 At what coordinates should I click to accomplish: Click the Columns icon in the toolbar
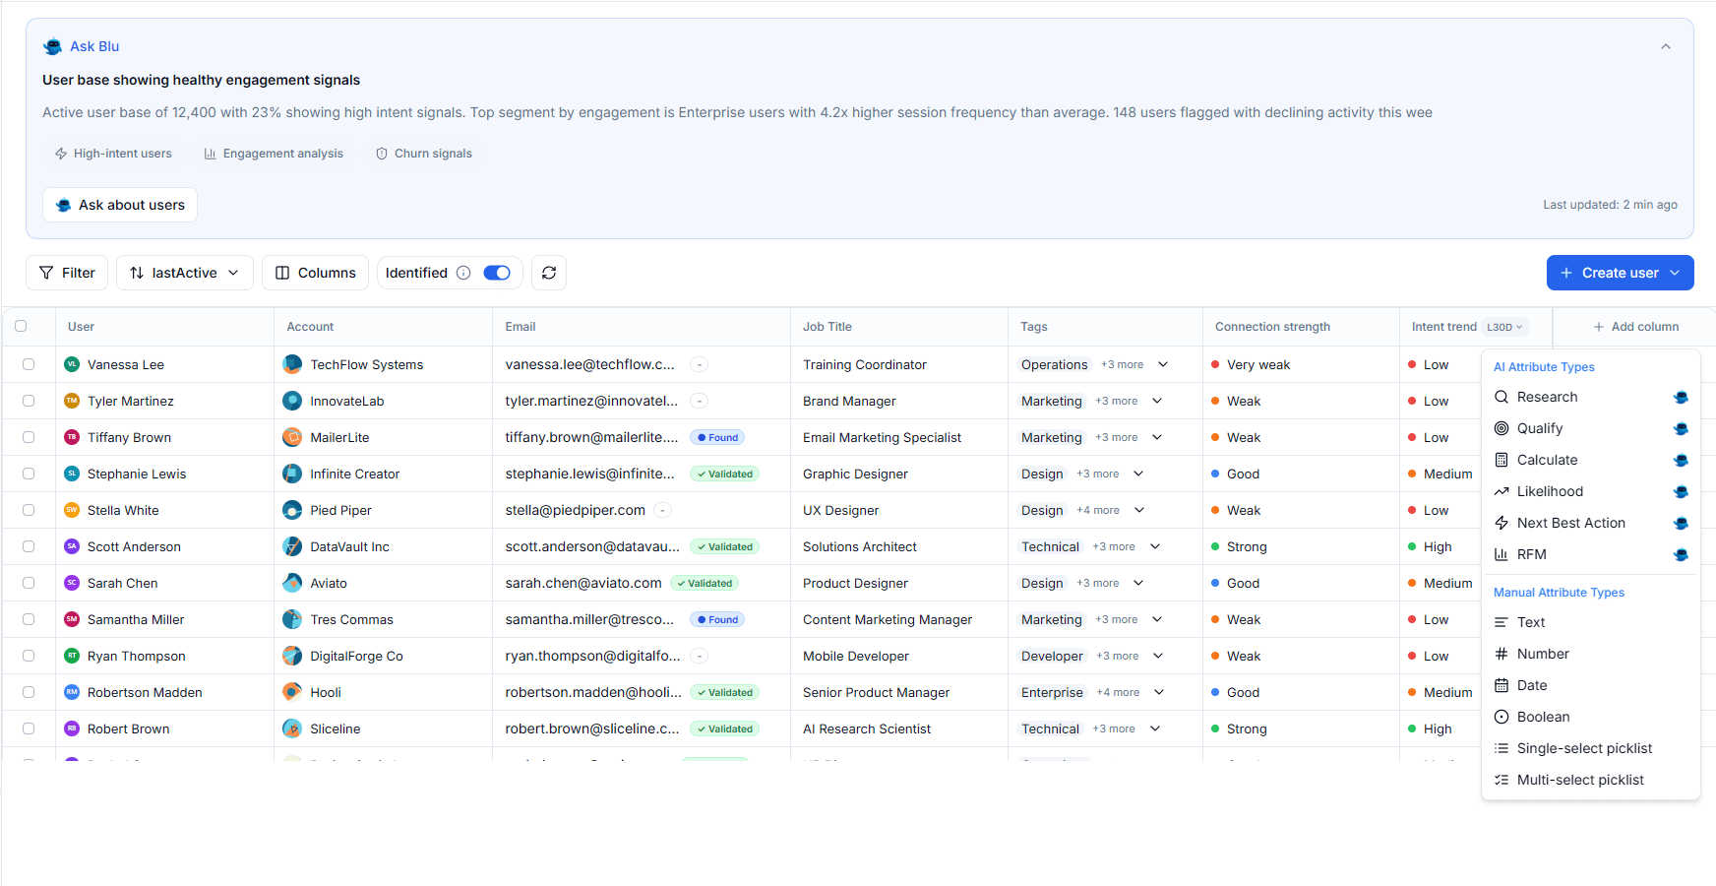283,273
